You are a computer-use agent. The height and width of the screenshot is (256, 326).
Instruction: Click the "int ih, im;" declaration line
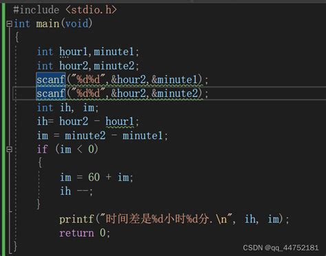click(67, 107)
